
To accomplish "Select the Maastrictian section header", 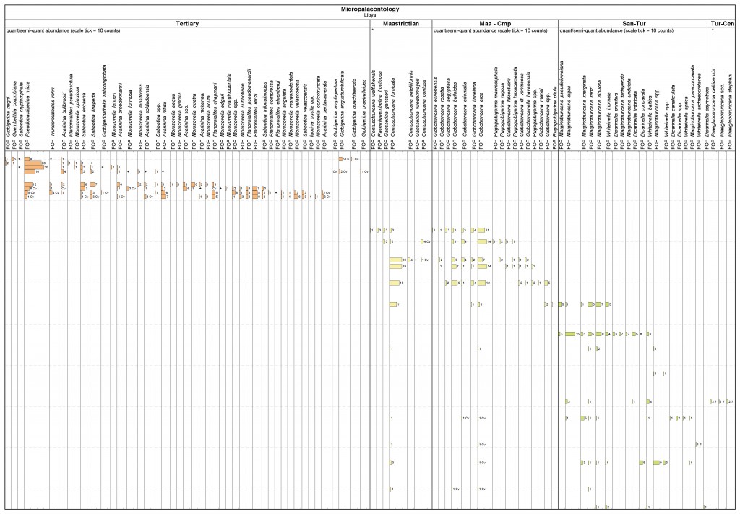I will tap(400, 24).
